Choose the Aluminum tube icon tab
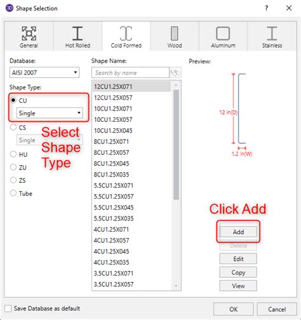The width and height of the screenshot is (301, 320). point(223,33)
